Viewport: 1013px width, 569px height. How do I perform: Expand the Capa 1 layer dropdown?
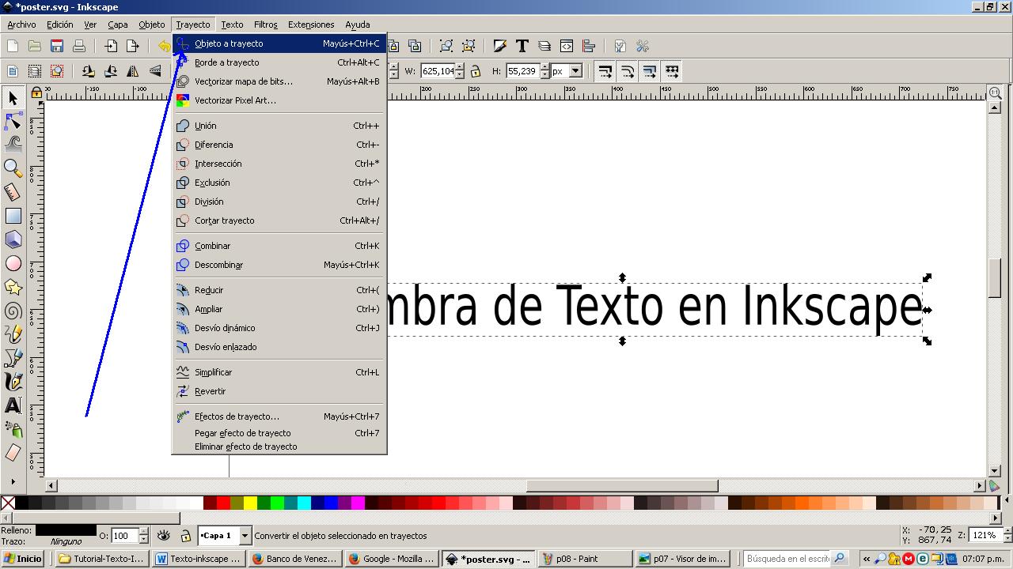tap(245, 536)
